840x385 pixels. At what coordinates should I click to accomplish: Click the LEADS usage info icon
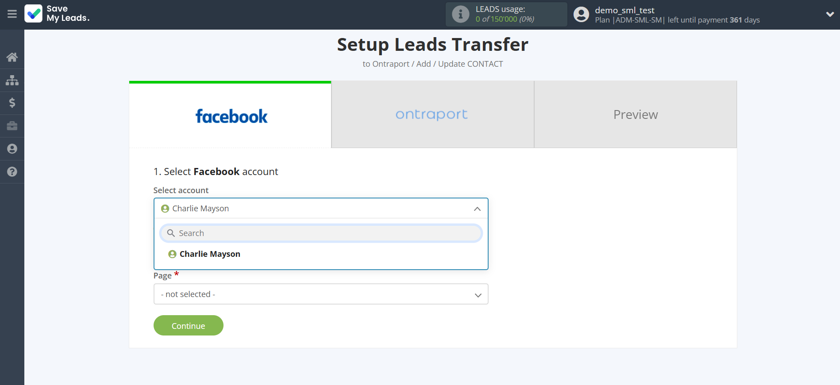460,14
